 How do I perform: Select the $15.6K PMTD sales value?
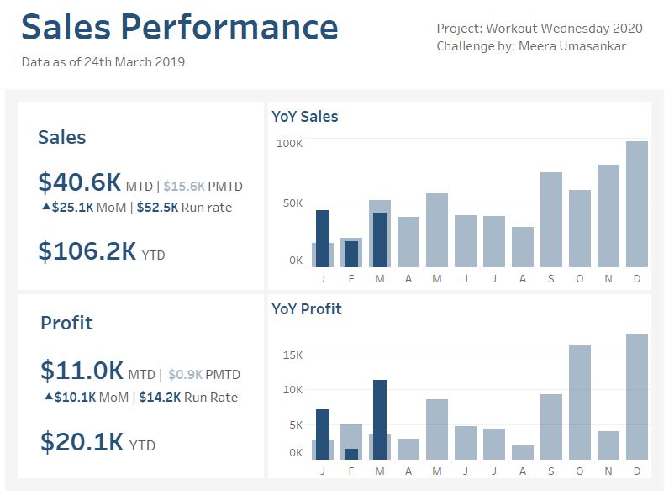[183, 186]
